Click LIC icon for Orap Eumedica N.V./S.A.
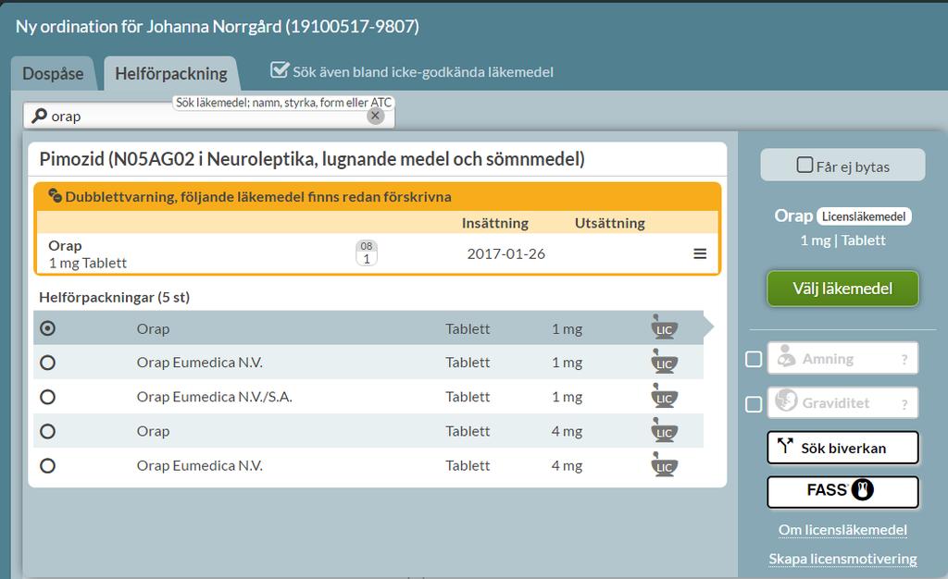948x579 pixels. click(664, 397)
